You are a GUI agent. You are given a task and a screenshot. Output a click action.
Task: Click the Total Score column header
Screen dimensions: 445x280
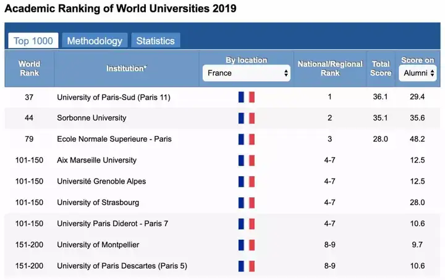coord(380,68)
